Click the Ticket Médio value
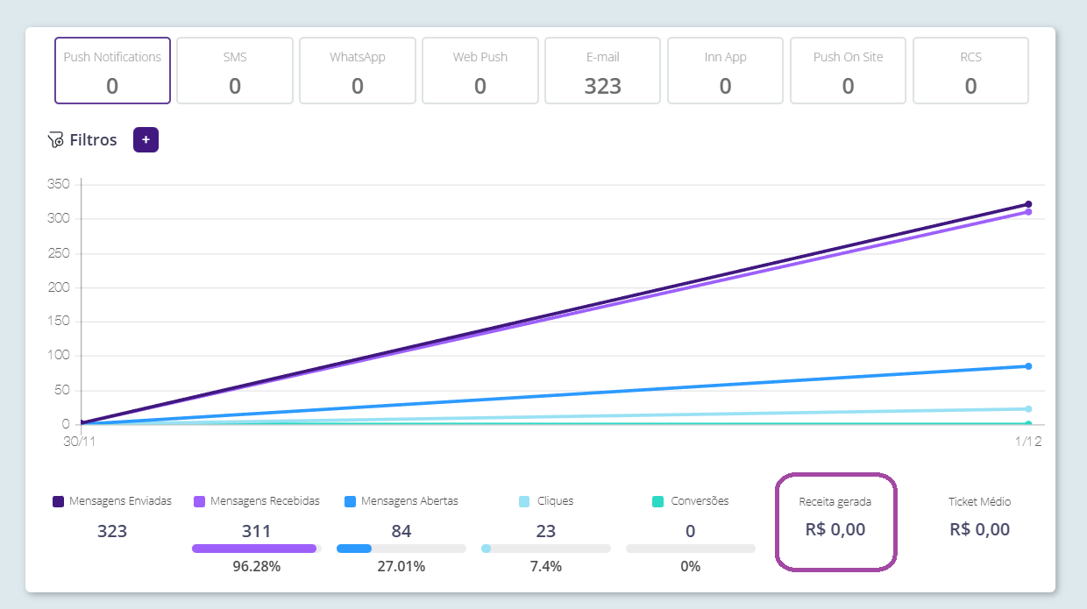 (979, 529)
